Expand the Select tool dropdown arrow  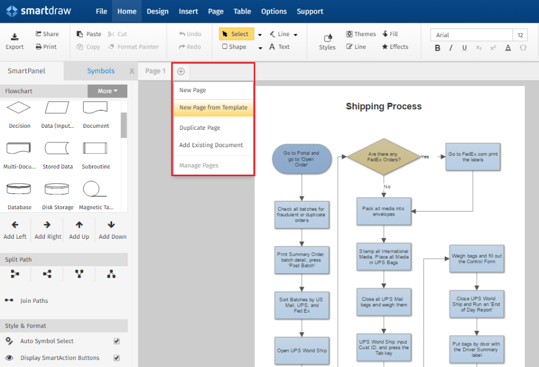point(260,34)
